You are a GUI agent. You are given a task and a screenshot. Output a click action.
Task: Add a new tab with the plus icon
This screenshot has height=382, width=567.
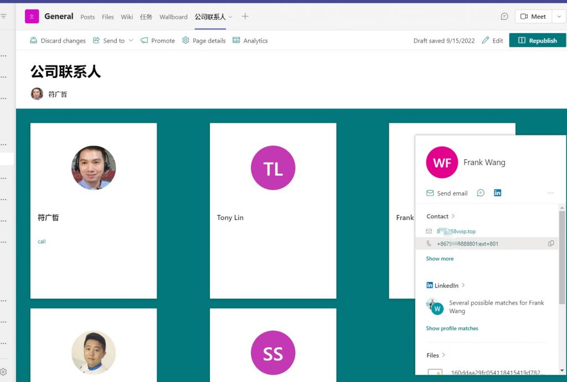click(245, 16)
